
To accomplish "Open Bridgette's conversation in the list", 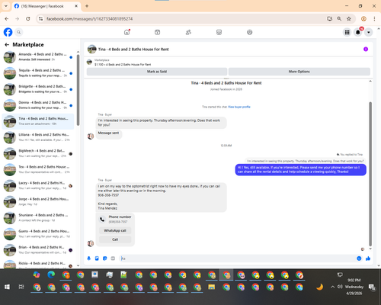I will click(38, 89).
